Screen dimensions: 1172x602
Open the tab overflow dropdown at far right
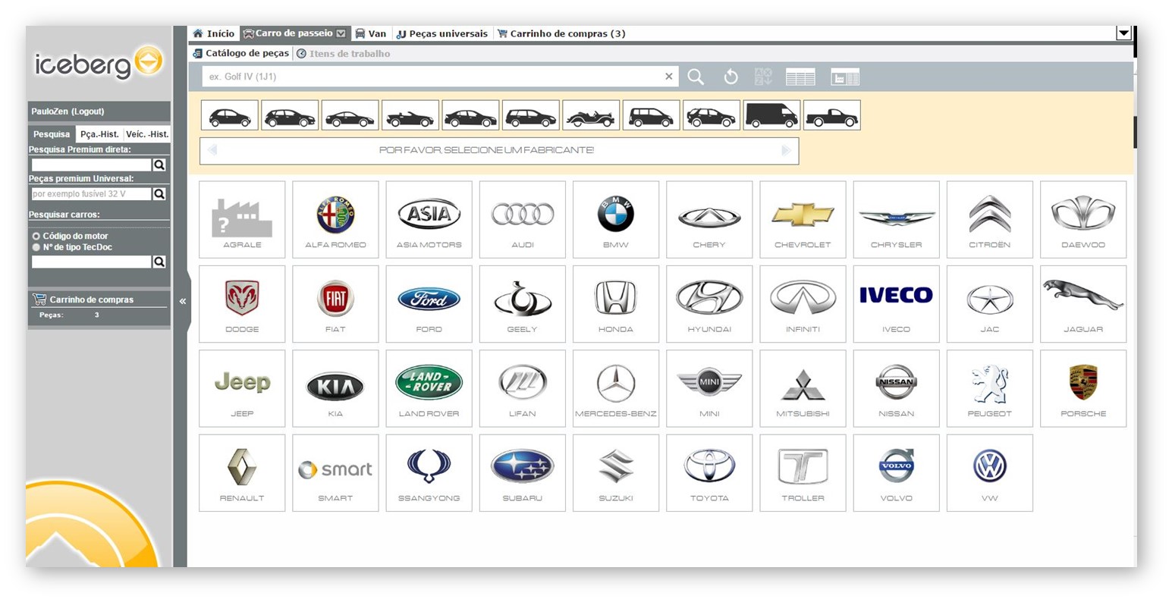(1123, 33)
